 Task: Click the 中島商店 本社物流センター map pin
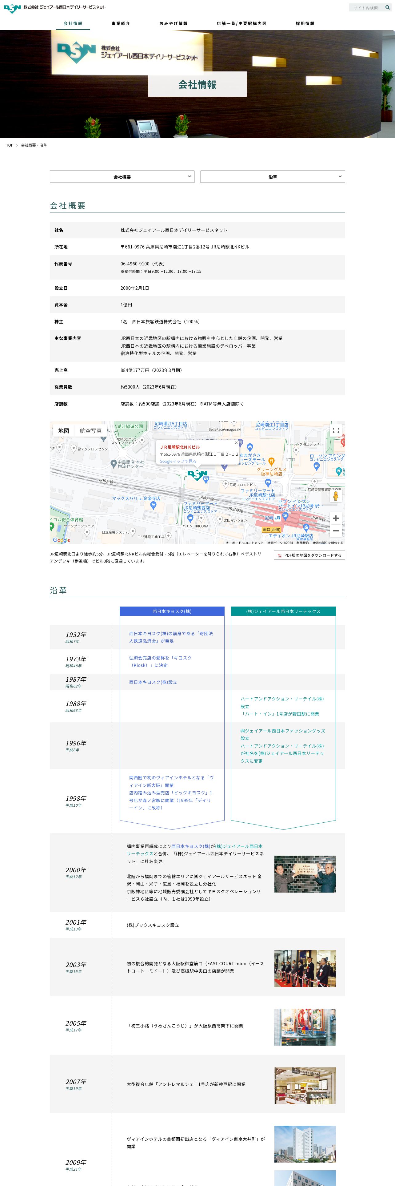click(114, 464)
